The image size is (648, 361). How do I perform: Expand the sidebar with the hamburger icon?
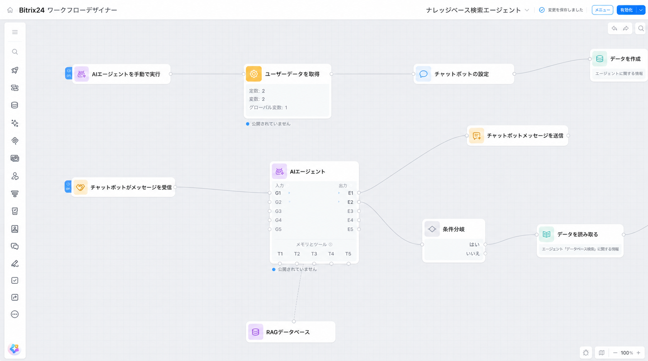pos(15,32)
